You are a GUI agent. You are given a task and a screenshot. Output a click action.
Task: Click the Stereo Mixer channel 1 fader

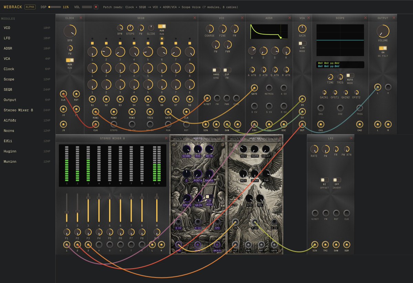click(66, 208)
